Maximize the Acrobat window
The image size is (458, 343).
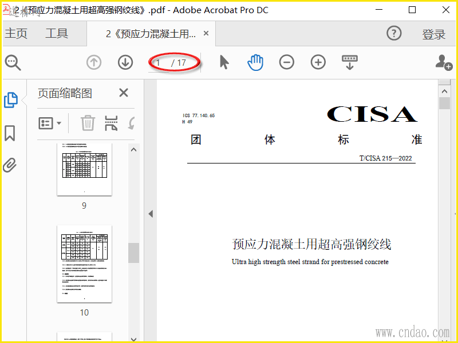click(412, 10)
